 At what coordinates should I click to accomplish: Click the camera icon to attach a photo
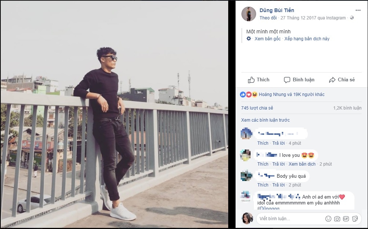337,219
